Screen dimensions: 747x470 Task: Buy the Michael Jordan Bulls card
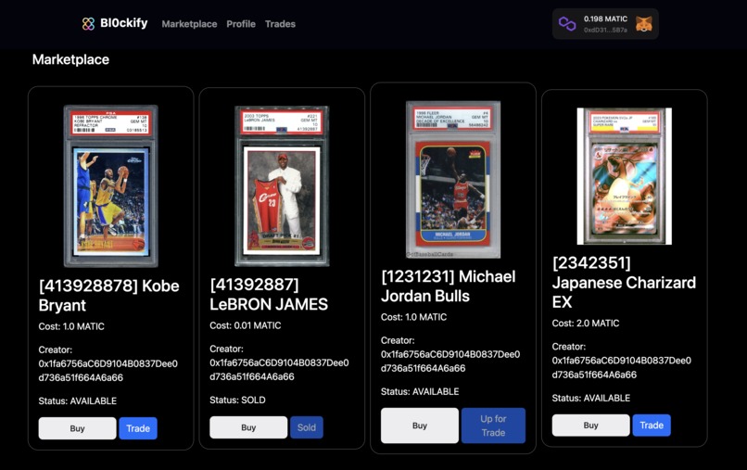point(419,426)
